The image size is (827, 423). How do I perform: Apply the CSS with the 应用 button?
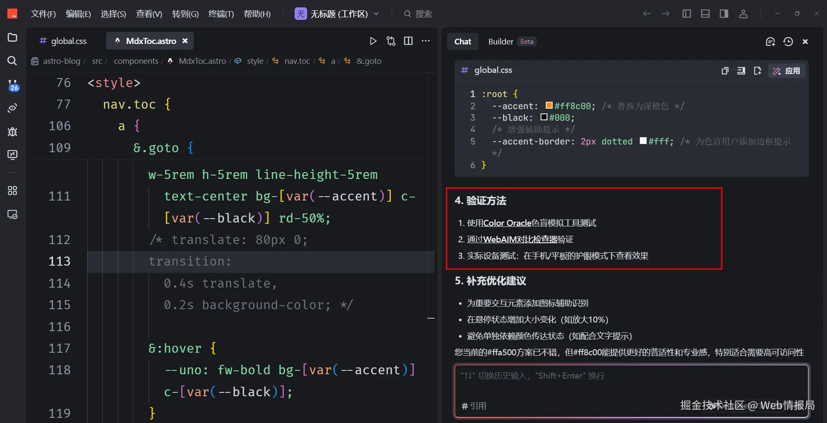click(x=786, y=71)
